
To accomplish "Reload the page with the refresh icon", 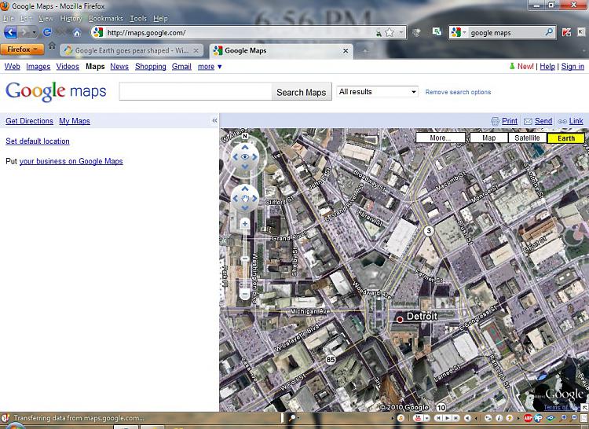I will click(47, 32).
